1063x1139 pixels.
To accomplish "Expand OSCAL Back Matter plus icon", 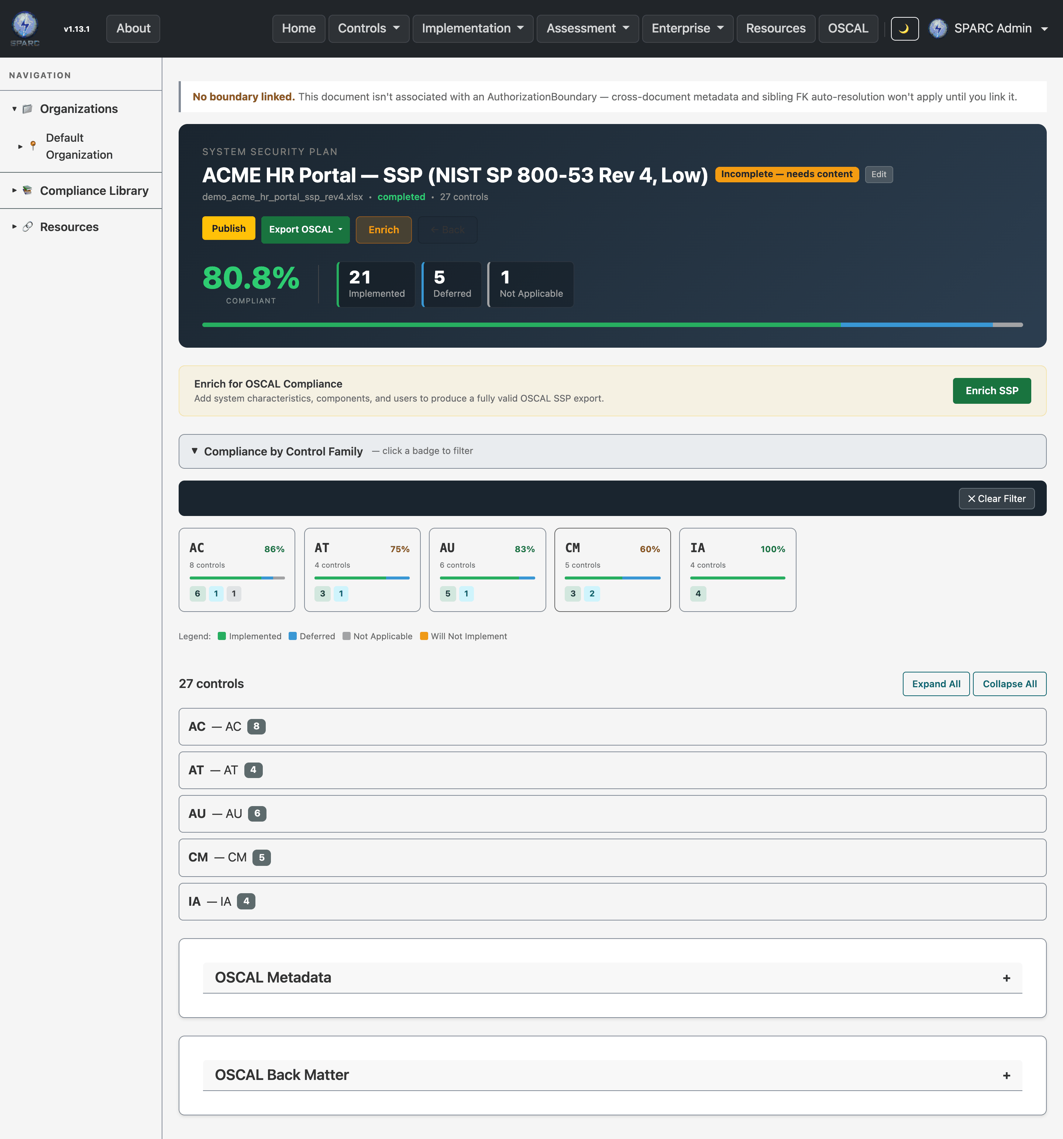I will tap(1006, 1076).
